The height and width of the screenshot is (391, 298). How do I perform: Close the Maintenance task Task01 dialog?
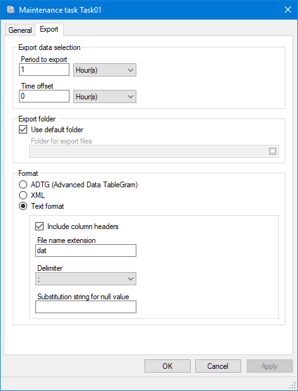[288, 9]
